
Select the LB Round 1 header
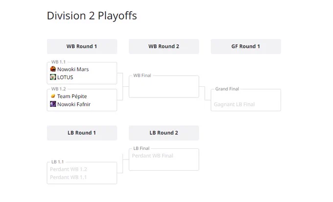click(82, 133)
